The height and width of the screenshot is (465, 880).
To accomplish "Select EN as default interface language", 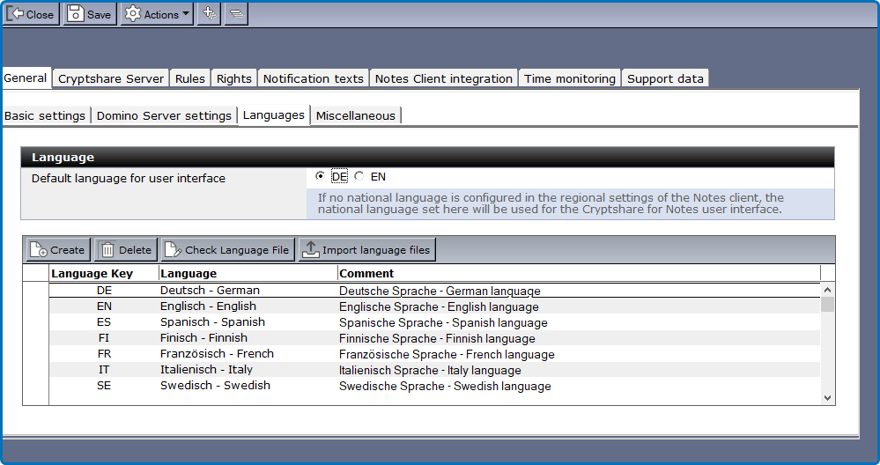I will pos(359,176).
